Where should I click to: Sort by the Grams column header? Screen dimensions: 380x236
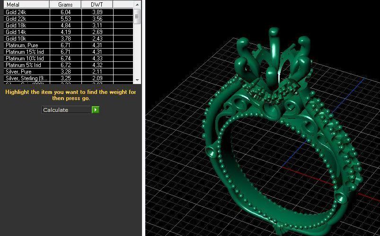pos(65,4)
